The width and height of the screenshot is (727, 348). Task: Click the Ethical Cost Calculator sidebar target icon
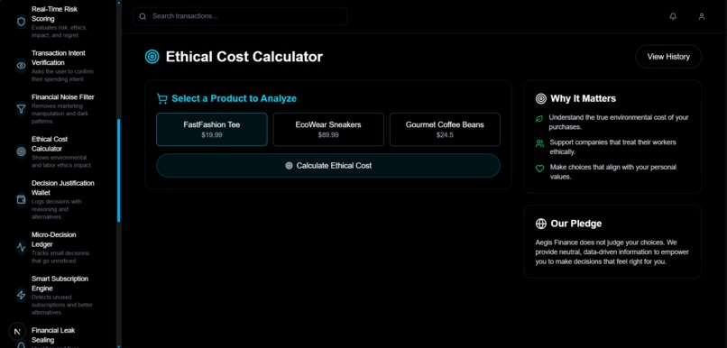click(22, 151)
